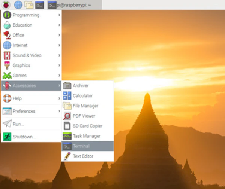
Task: Expand the Sound & Video submenu arrow
Action: pos(59,55)
